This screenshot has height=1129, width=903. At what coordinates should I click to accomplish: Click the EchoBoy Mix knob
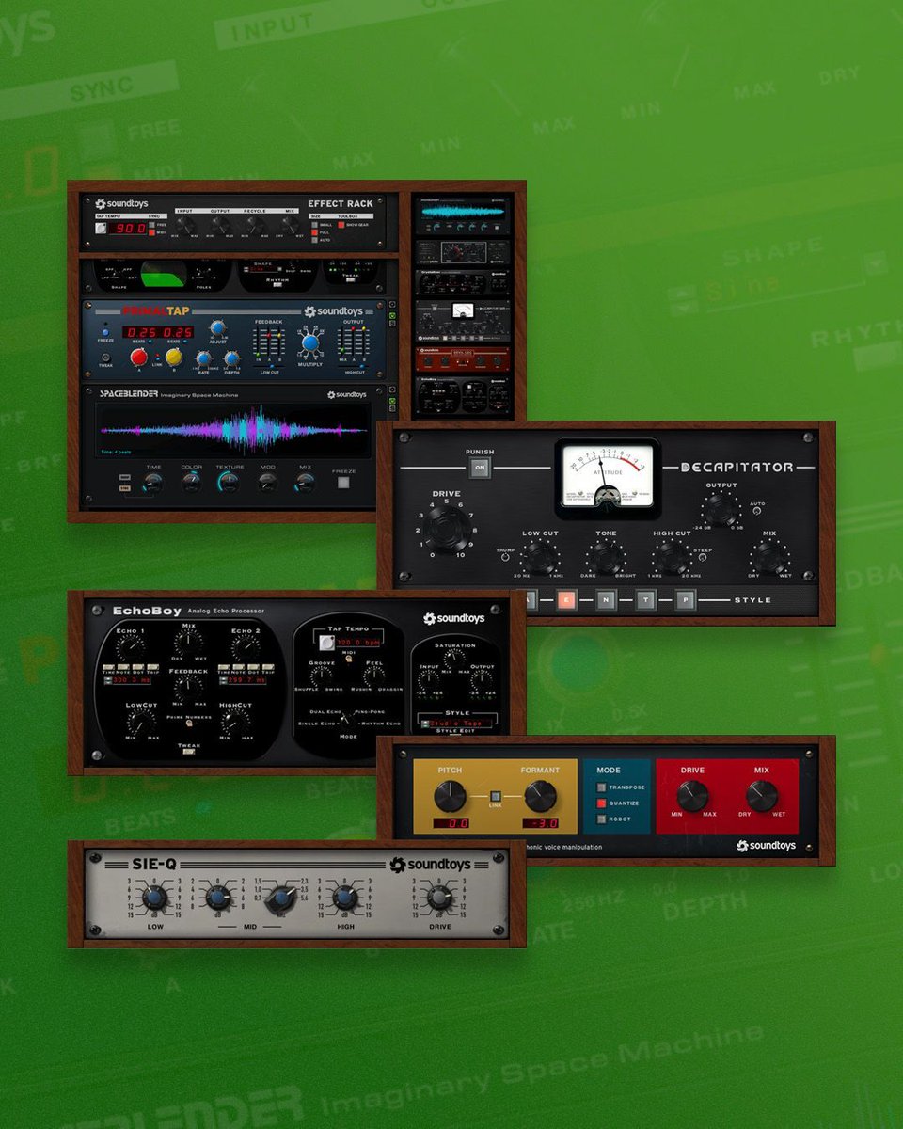click(x=188, y=643)
